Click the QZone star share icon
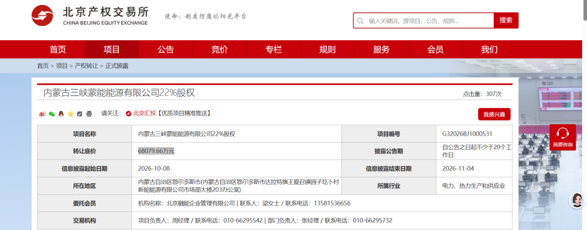The height and width of the screenshot is (230, 587). [x=70, y=114]
